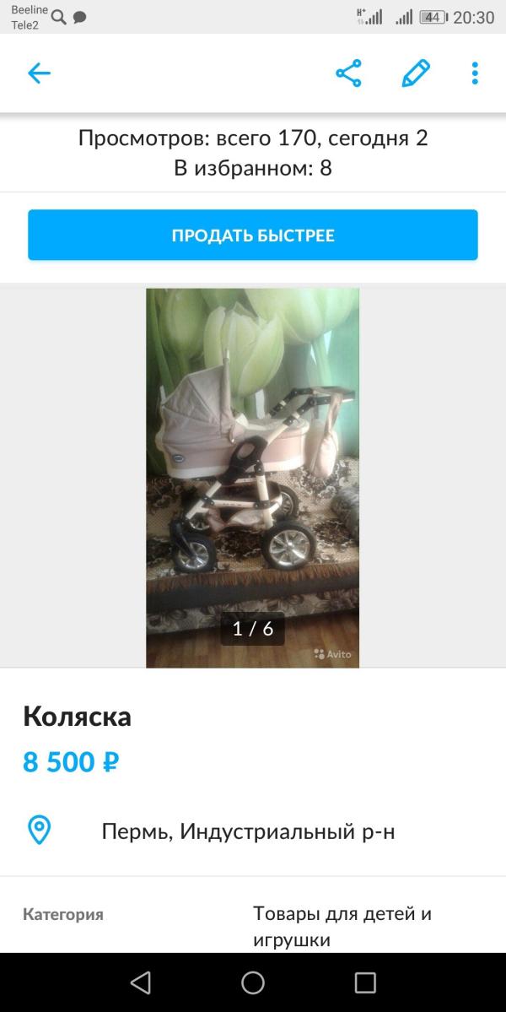Screen dimensions: 506x1012
Task: Tap the search icon in status bar
Action: tap(59, 18)
